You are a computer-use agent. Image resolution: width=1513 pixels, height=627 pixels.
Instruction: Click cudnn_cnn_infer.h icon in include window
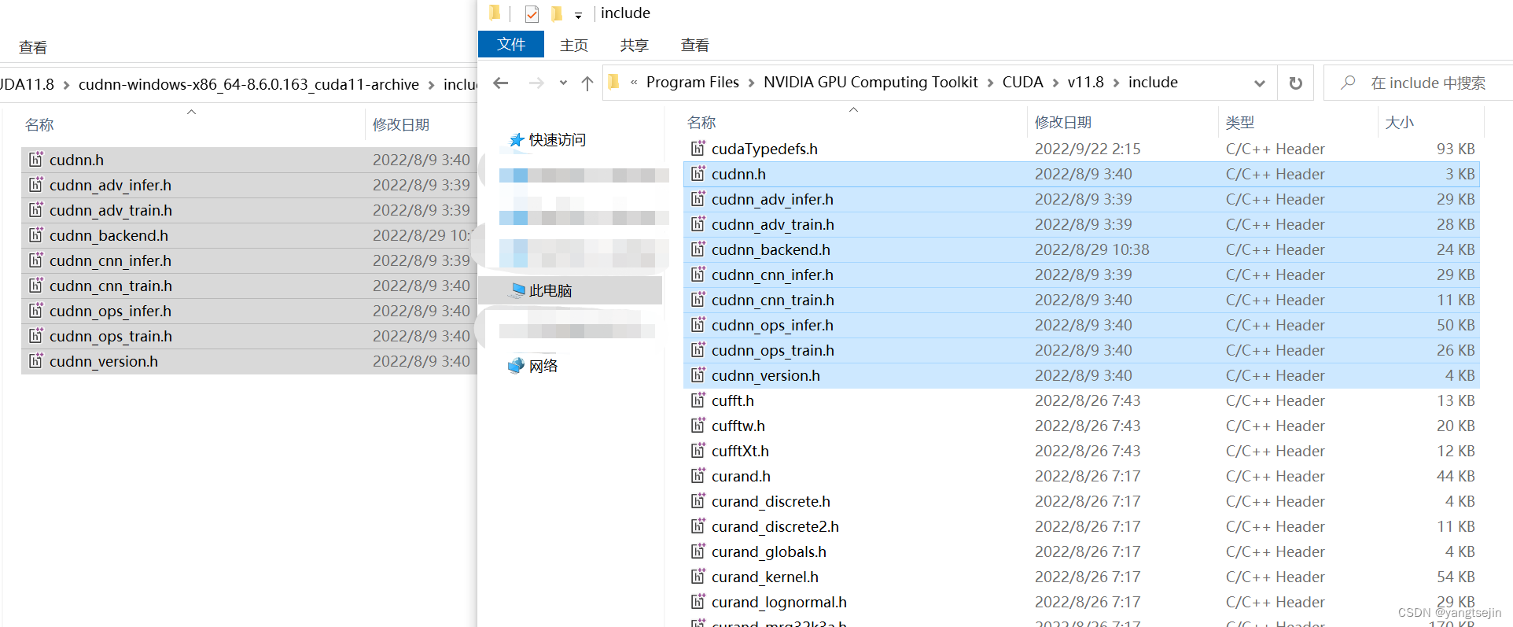tap(698, 274)
